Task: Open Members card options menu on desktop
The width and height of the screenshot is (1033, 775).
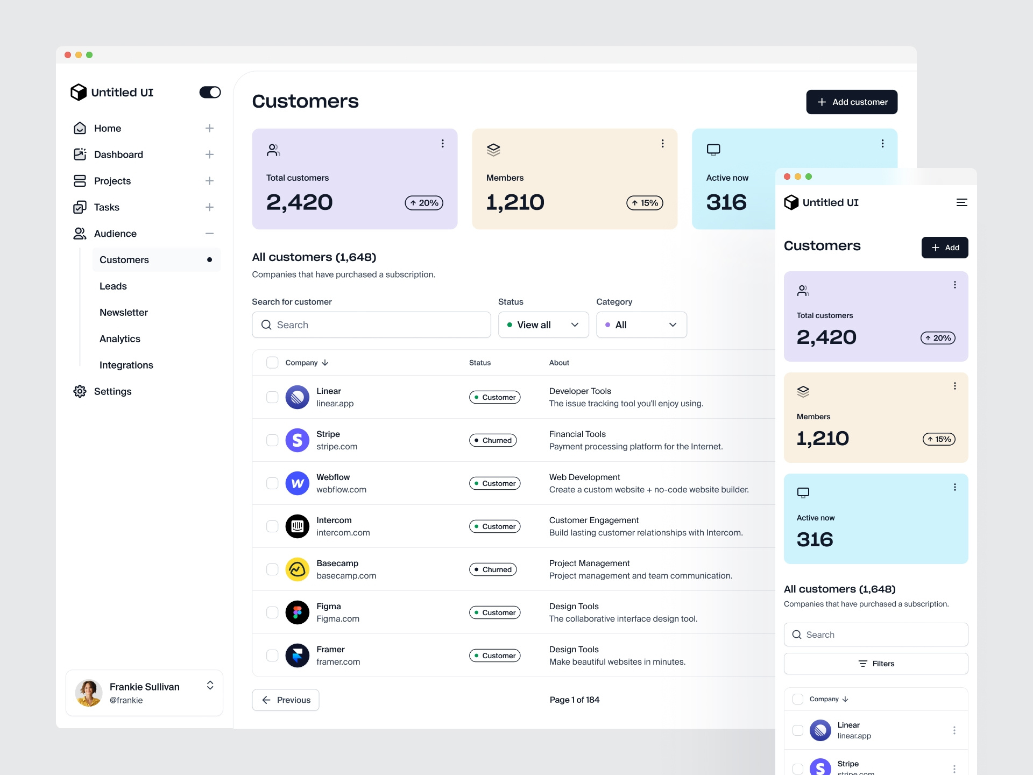Action: tap(662, 144)
